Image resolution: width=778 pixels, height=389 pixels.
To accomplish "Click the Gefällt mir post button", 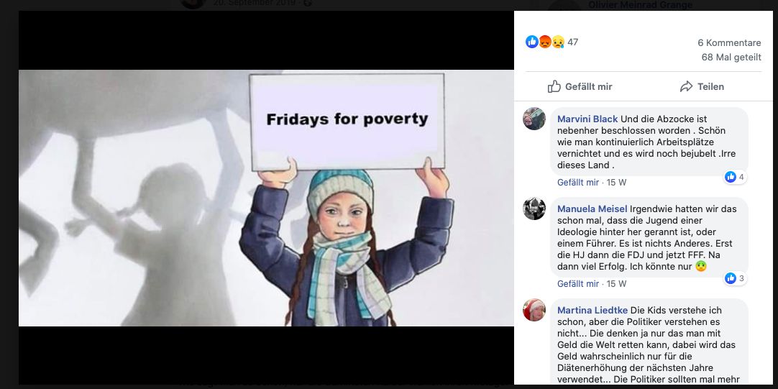I will pos(580,86).
